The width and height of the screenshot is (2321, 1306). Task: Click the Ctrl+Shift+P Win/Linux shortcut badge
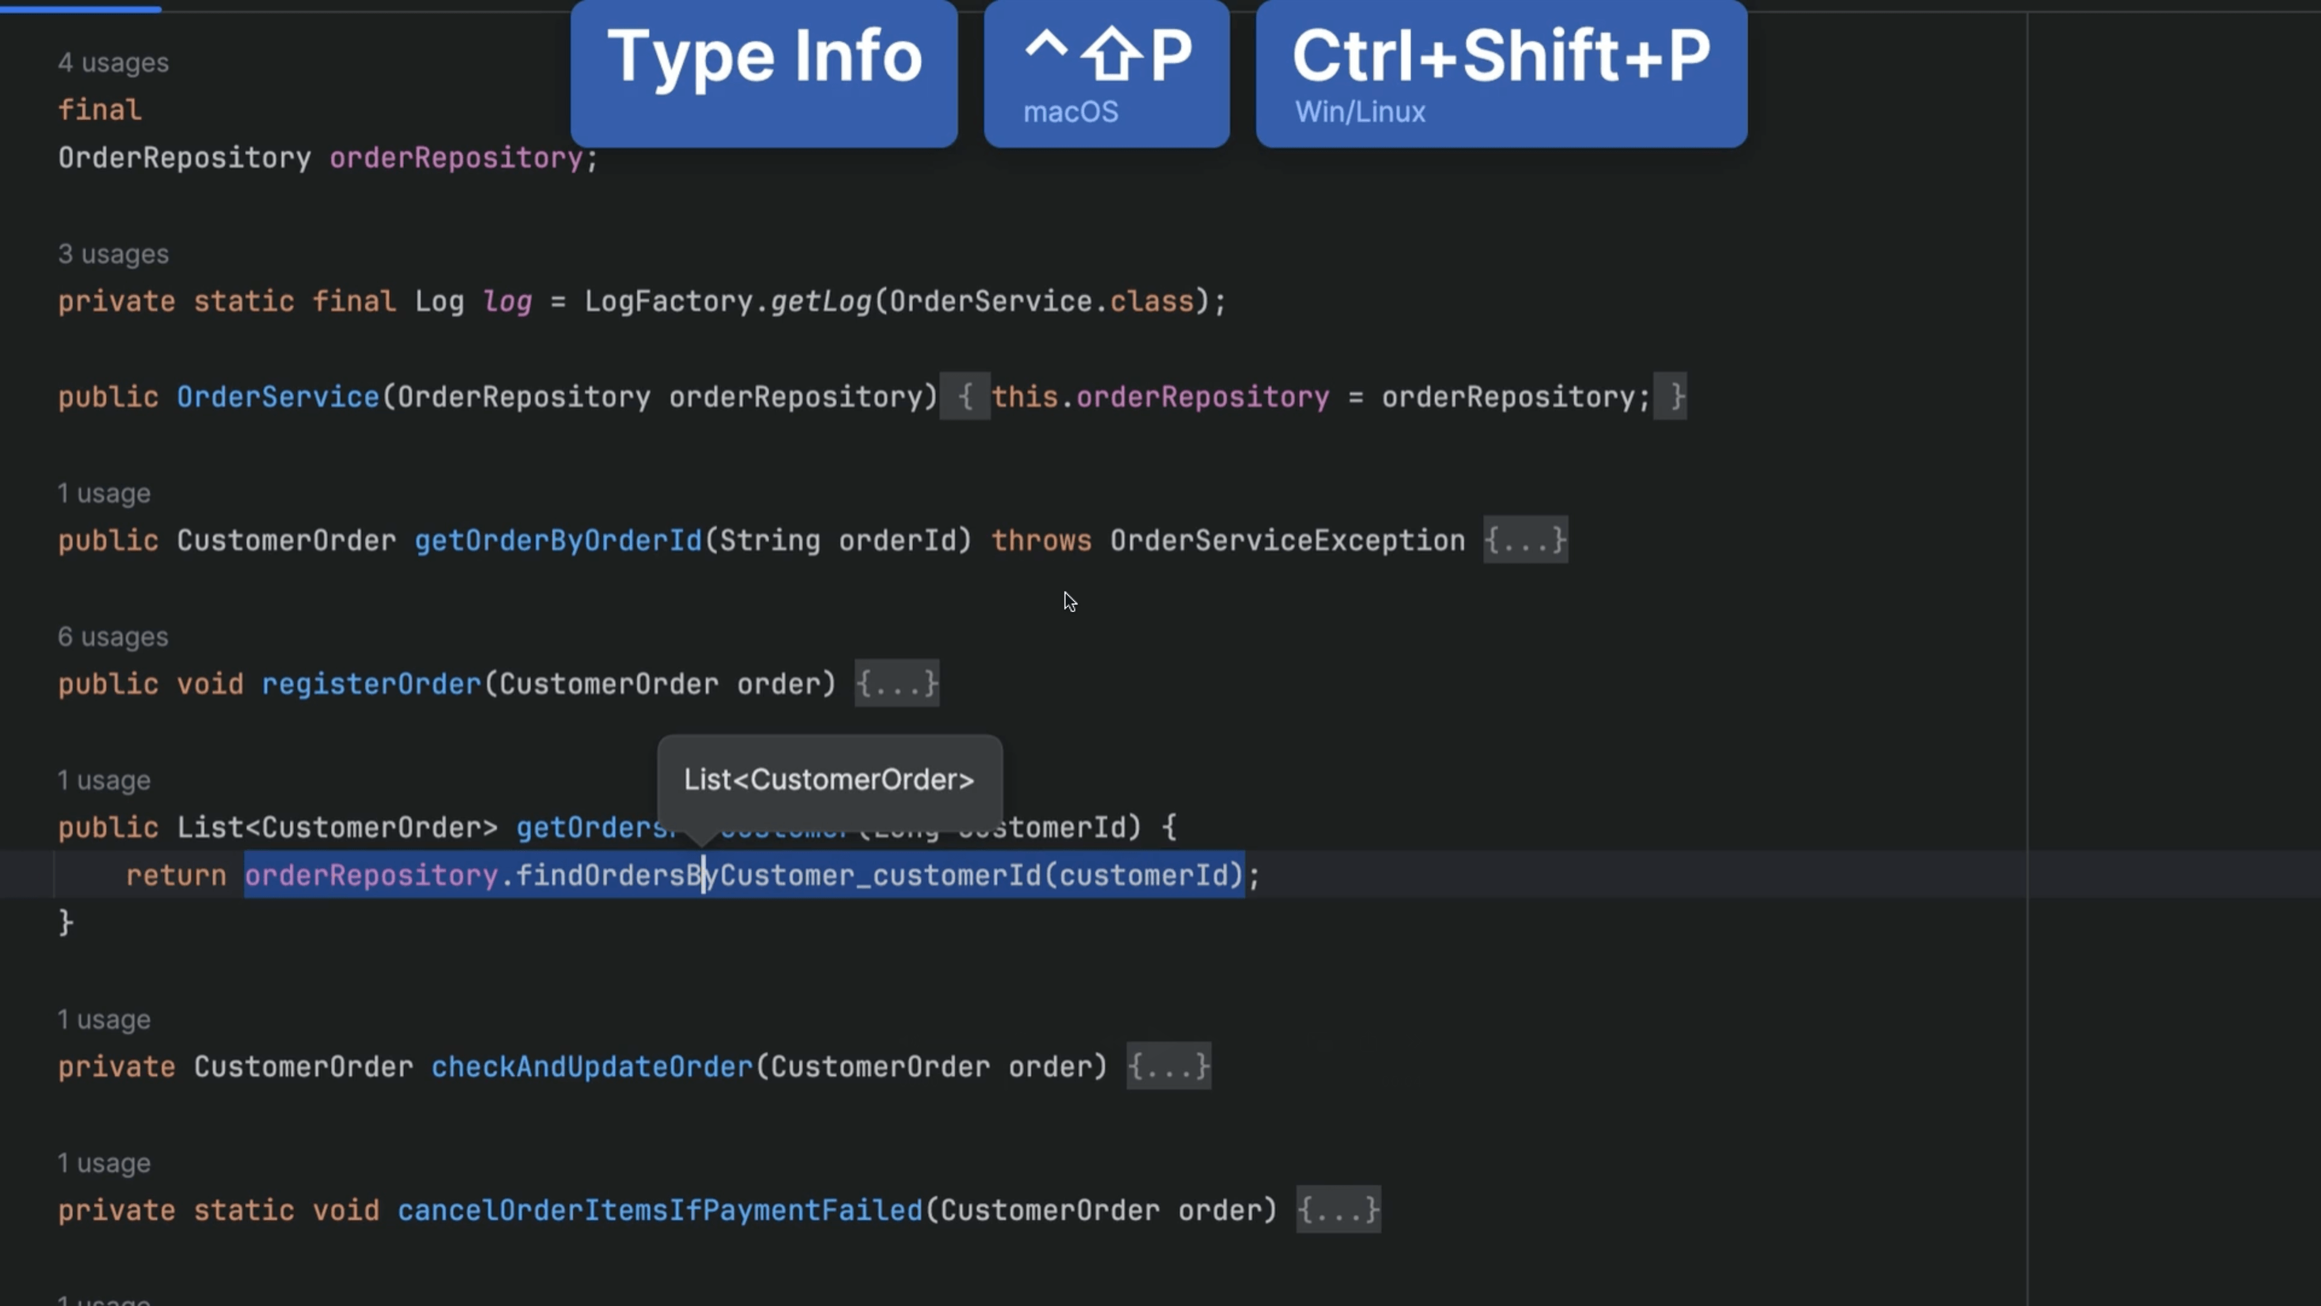tap(1501, 72)
